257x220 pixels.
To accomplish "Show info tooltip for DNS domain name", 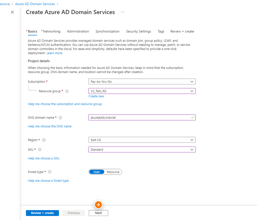I will point(60,118).
